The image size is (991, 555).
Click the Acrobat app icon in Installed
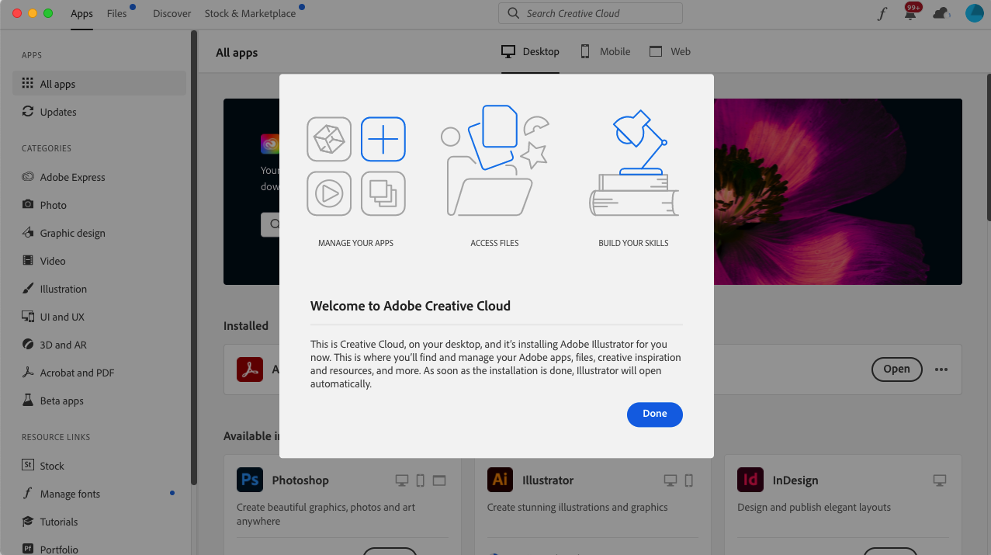(250, 369)
